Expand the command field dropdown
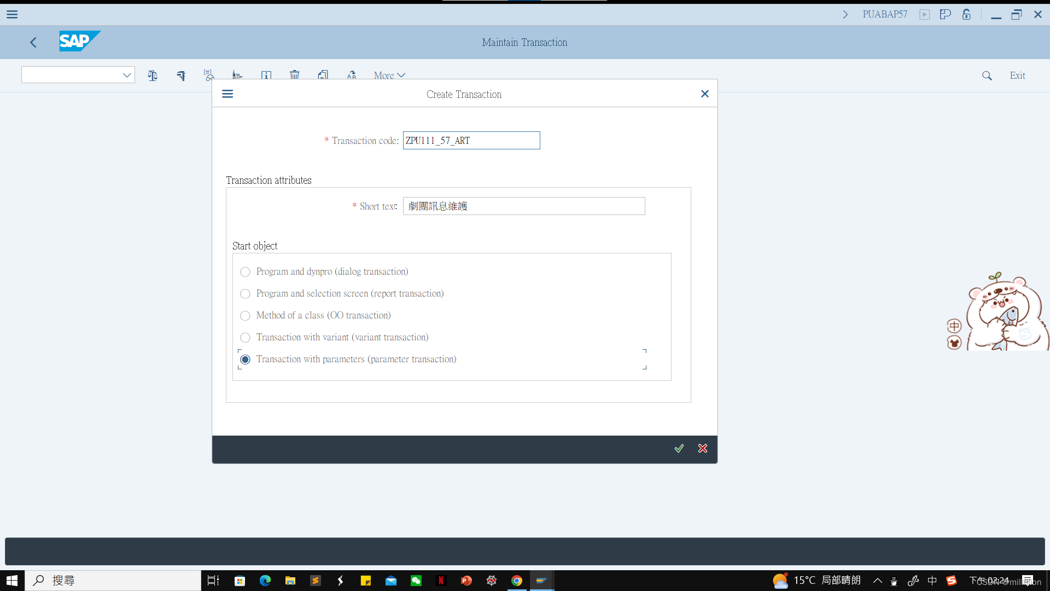Screen dimensions: 1050x591 (x=126, y=74)
